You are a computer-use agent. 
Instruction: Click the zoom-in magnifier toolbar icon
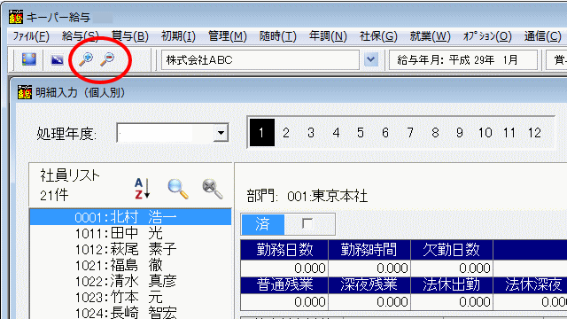pyautogui.click(x=86, y=59)
